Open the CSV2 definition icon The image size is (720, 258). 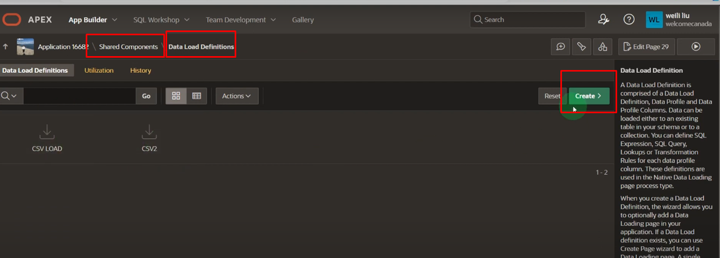tap(149, 131)
